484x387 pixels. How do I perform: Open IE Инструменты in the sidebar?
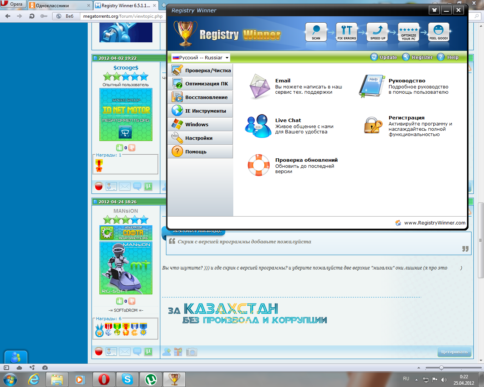click(x=200, y=111)
